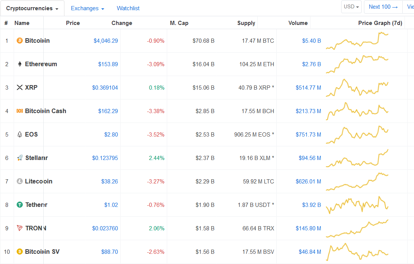Screen dimensions: 414x264
Task: Click the Litecoin logo icon
Action: (x=20, y=181)
